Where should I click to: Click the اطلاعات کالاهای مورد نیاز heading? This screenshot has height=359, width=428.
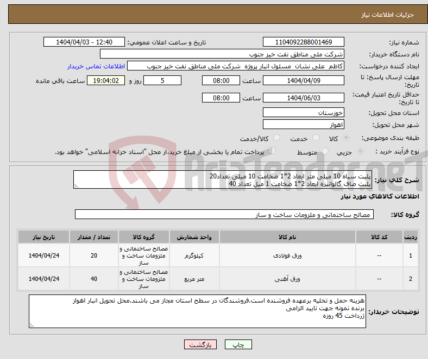click(x=380, y=196)
